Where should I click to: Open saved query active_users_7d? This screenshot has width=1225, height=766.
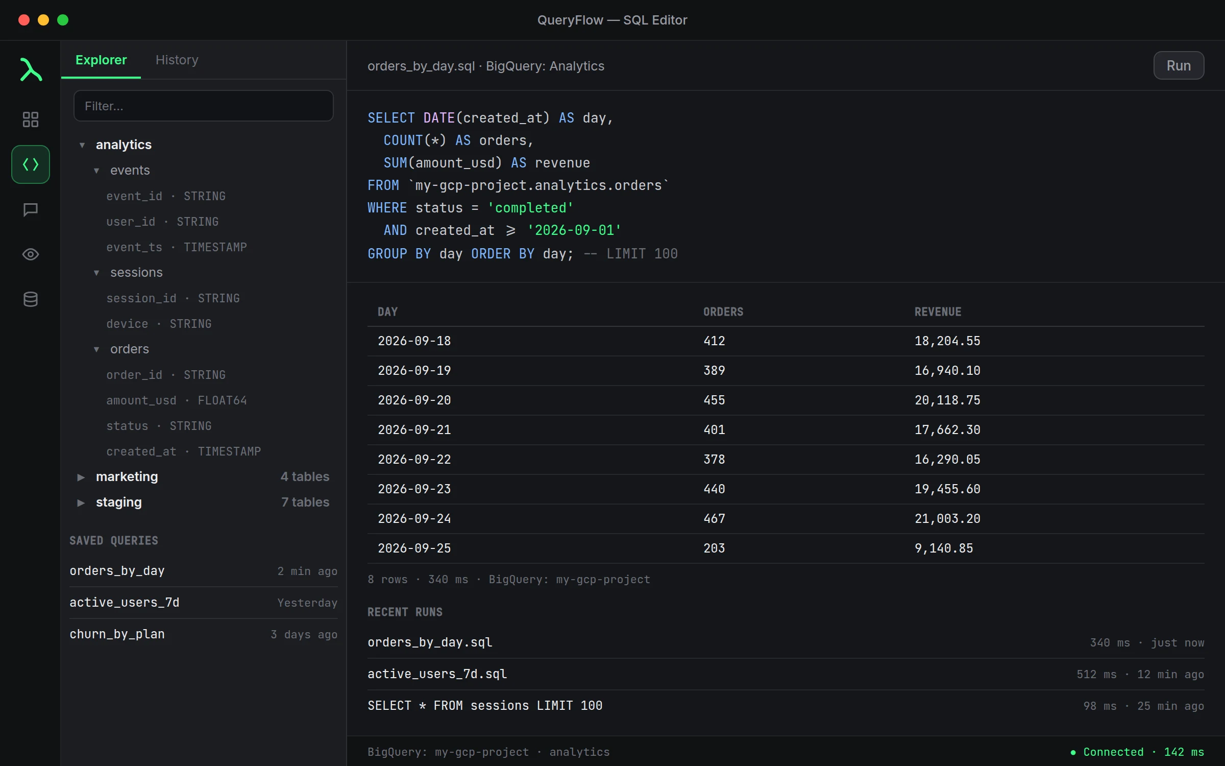[203, 603]
